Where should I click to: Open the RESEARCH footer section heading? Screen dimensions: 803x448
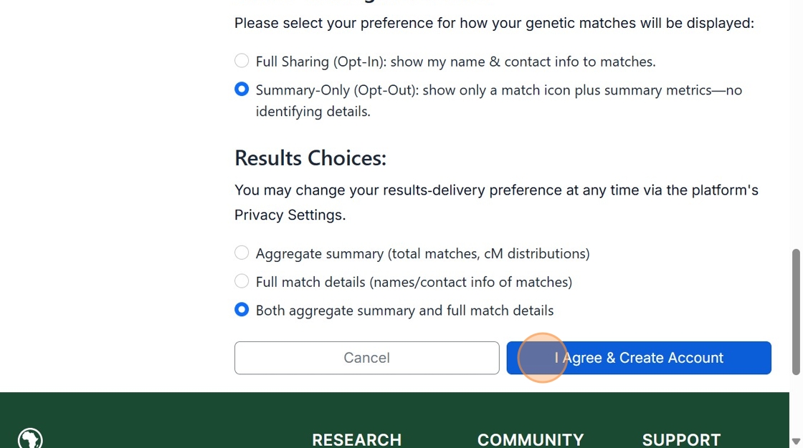pyautogui.click(x=356, y=439)
